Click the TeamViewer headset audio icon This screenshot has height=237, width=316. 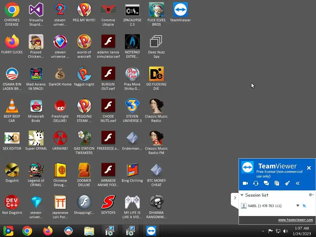click(256, 183)
